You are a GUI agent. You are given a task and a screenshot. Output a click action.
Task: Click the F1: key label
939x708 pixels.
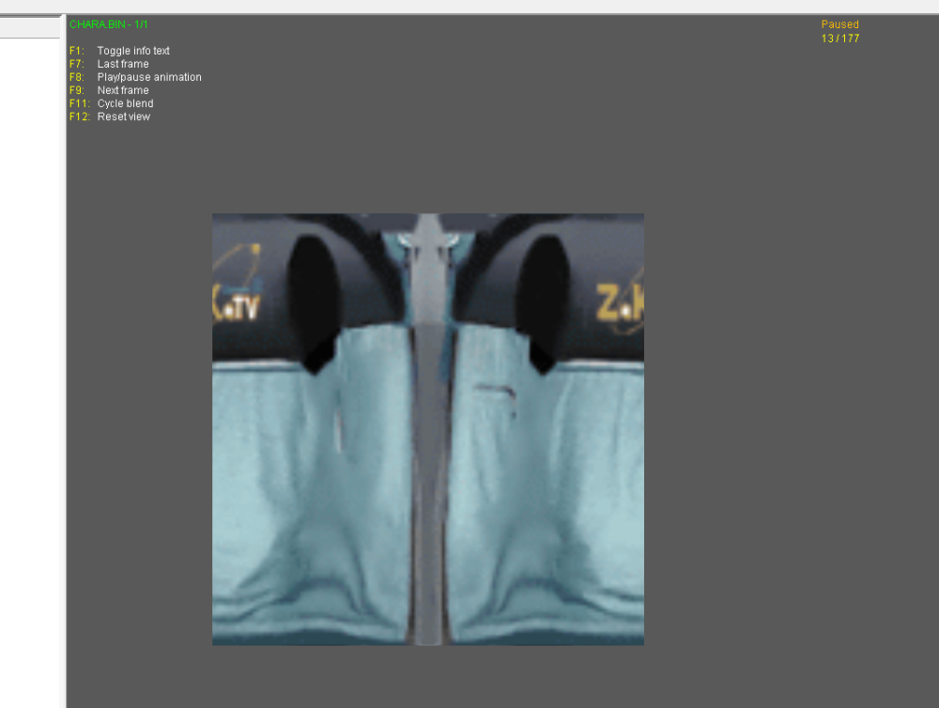coord(77,51)
